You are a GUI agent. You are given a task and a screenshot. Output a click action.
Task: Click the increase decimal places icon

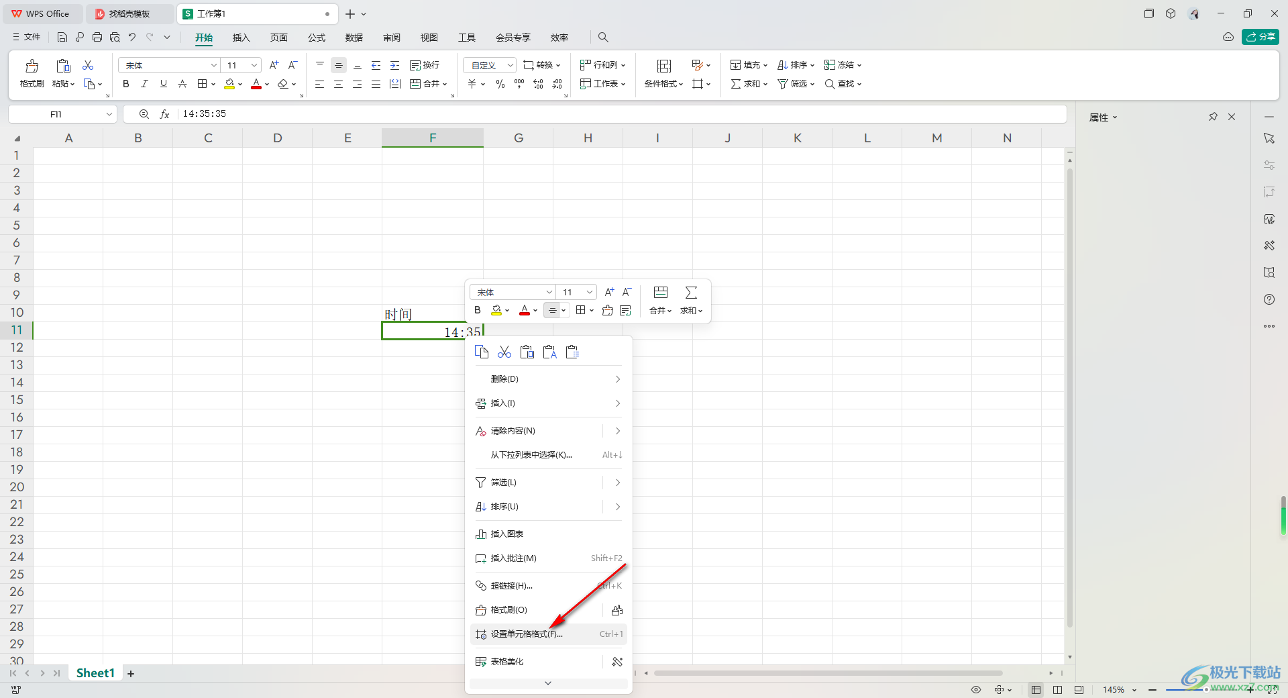pyautogui.click(x=538, y=84)
